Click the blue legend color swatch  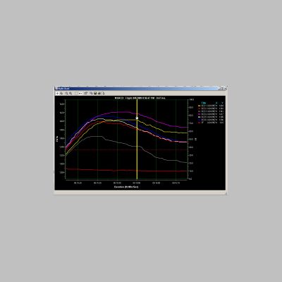pyautogui.click(x=200, y=120)
